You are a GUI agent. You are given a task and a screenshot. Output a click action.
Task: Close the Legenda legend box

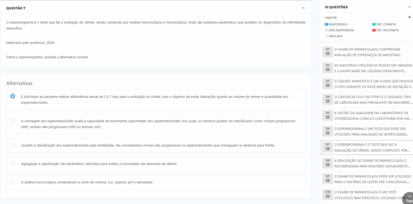click(x=409, y=17)
